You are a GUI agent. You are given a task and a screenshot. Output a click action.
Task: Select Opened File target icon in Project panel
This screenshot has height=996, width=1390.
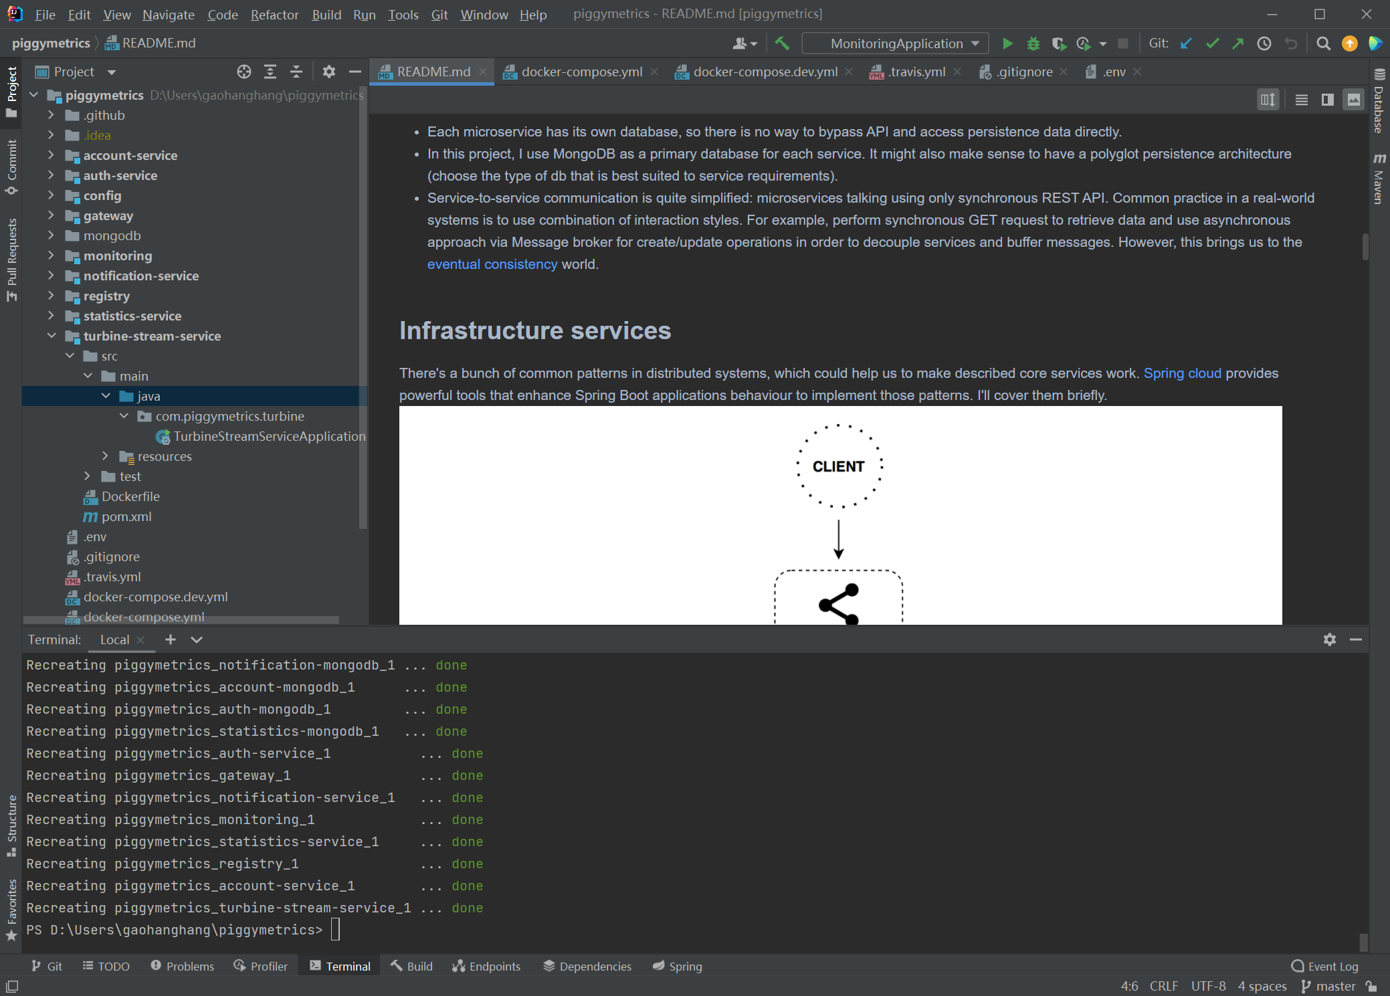tap(244, 72)
